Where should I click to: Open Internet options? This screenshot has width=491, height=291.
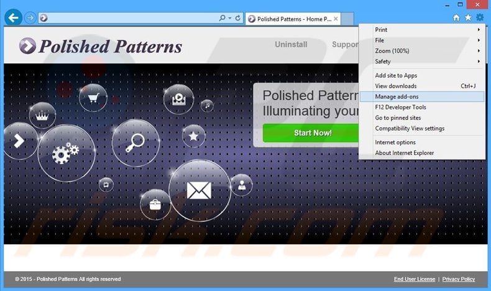[422, 142]
